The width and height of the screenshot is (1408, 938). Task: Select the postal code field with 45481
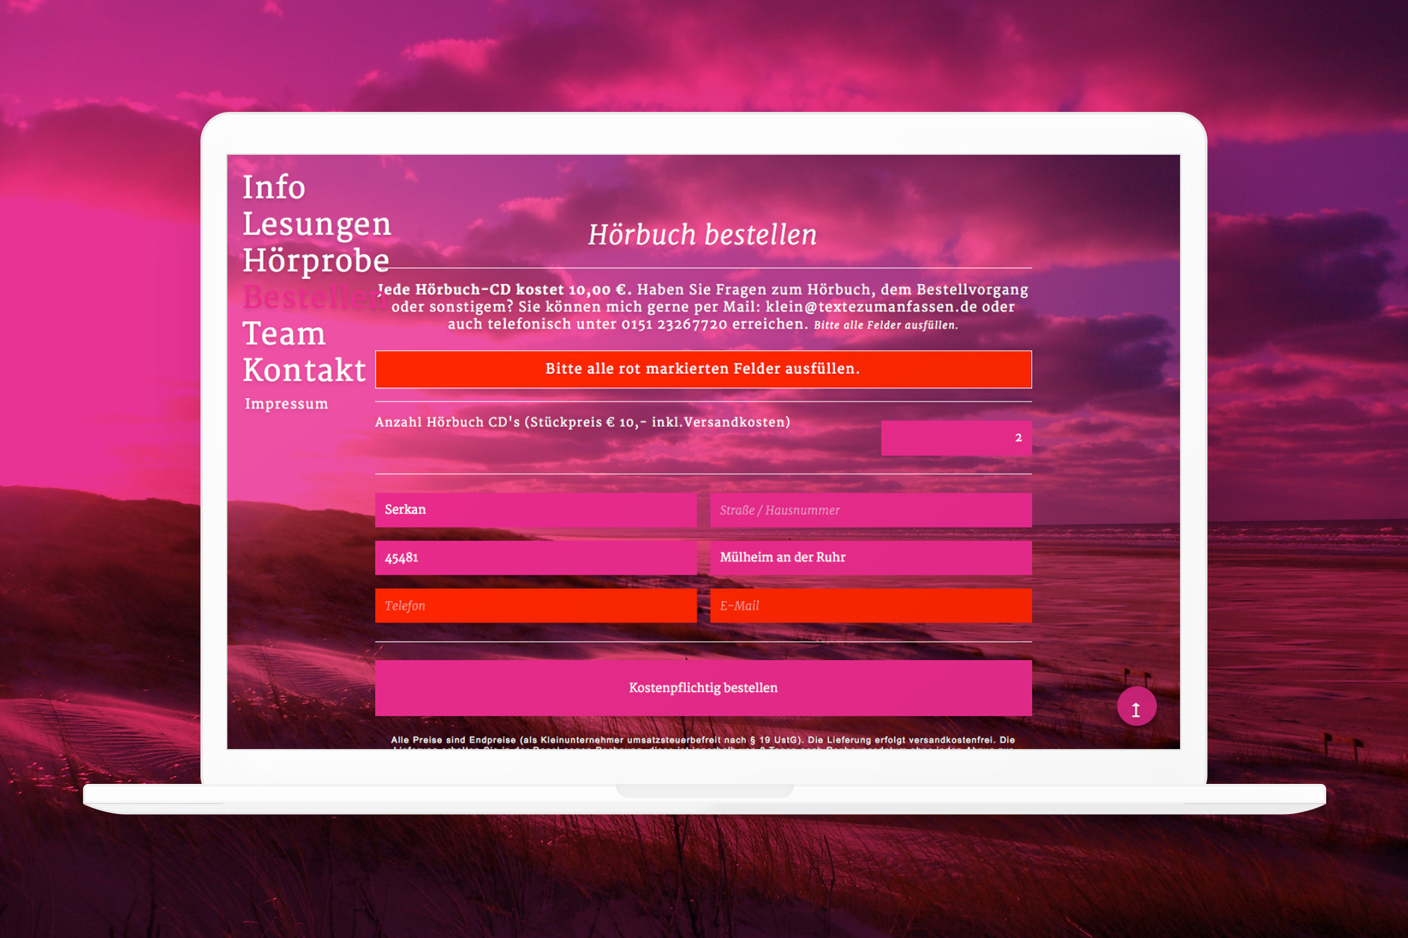tap(535, 557)
